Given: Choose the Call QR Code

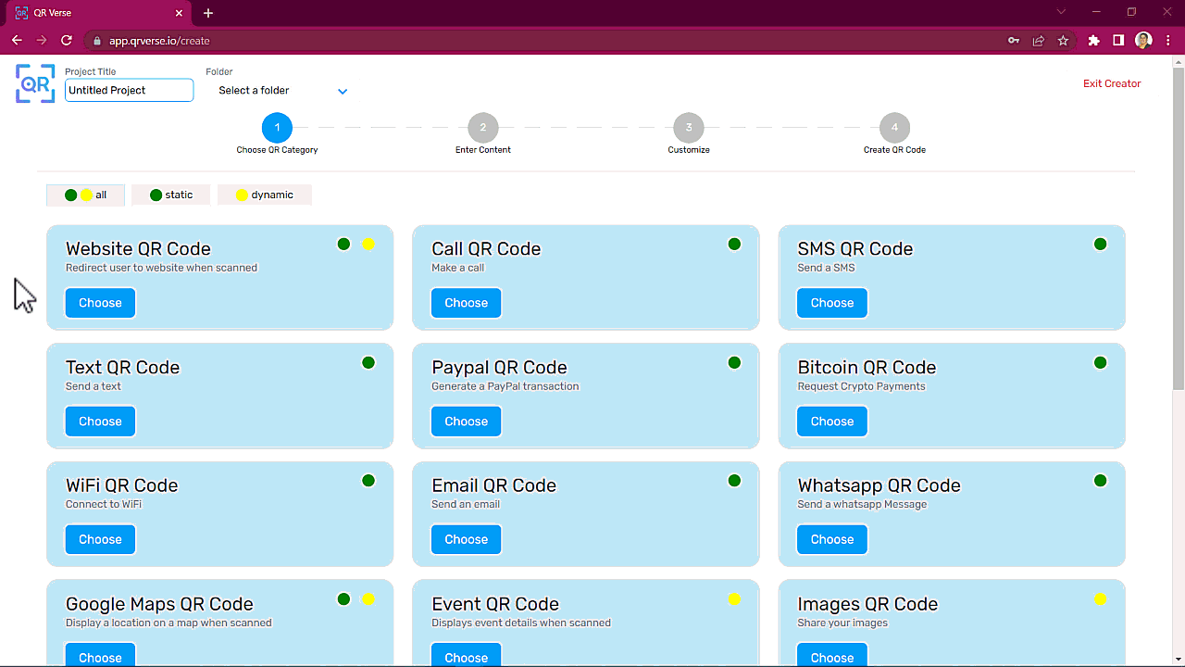Looking at the screenshot, I should (466, 303).
